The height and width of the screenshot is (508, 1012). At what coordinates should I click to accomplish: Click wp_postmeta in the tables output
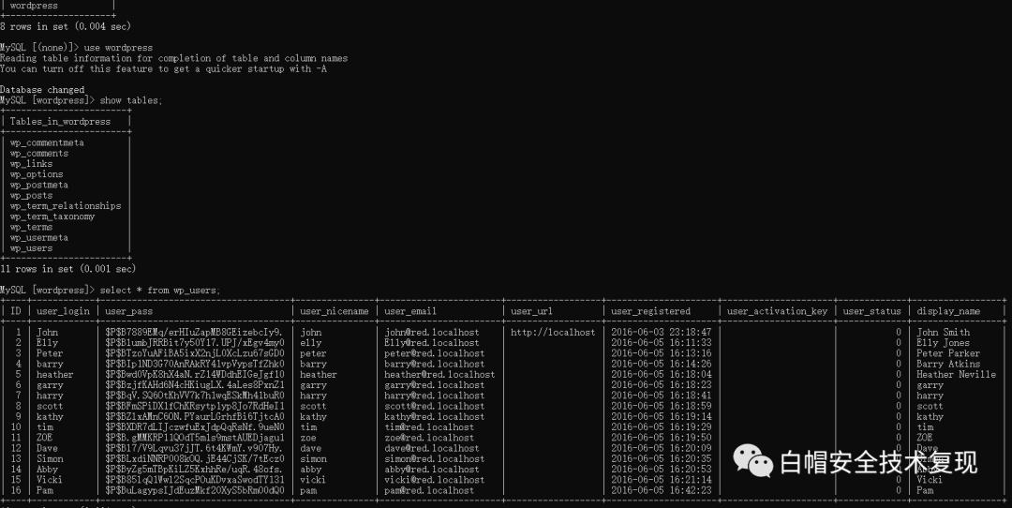coord(38,186)
